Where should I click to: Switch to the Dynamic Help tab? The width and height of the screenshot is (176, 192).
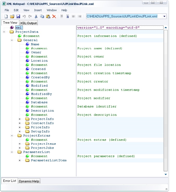tap(29, 181)
